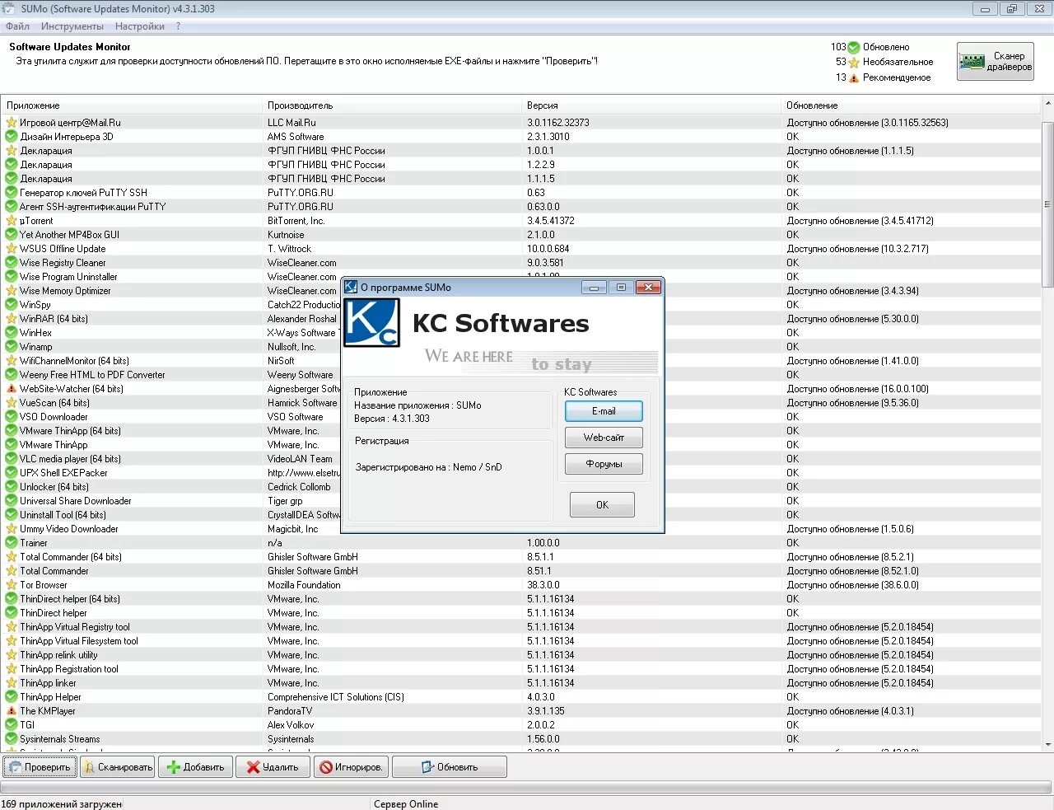Click star icon beside Wise Memory Optimizer
This screenshot has width=1054, height=810.
(12, 291)
